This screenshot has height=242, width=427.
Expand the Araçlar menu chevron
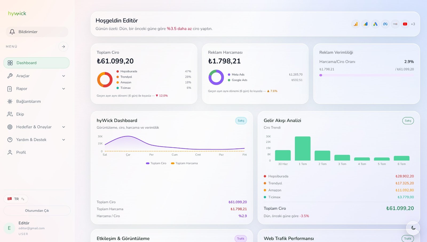[64, 76]
